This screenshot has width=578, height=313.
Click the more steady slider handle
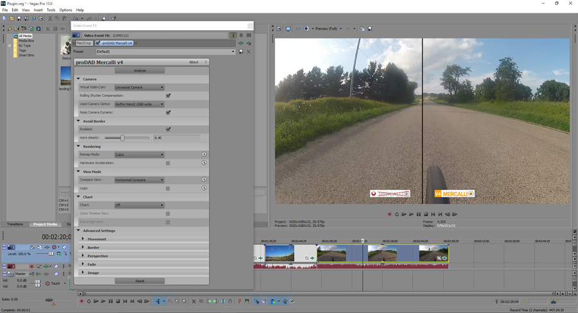(123, 138)
